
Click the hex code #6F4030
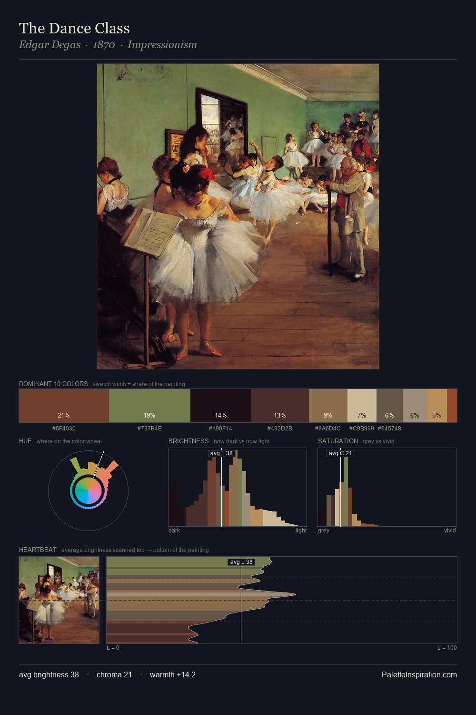[64, 429]
